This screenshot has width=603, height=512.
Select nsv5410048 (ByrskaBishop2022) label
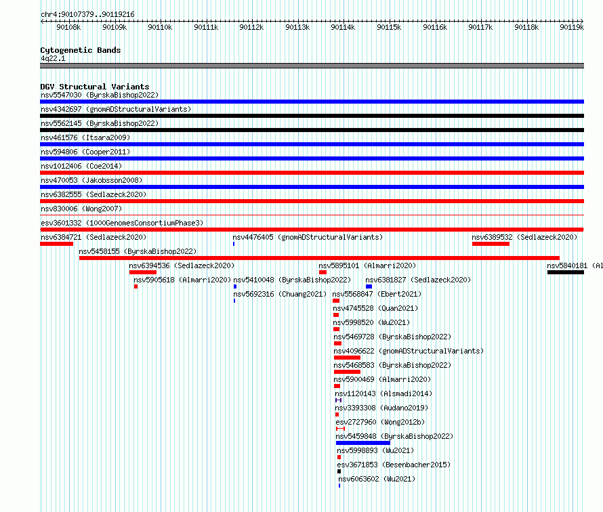point(292,280)
